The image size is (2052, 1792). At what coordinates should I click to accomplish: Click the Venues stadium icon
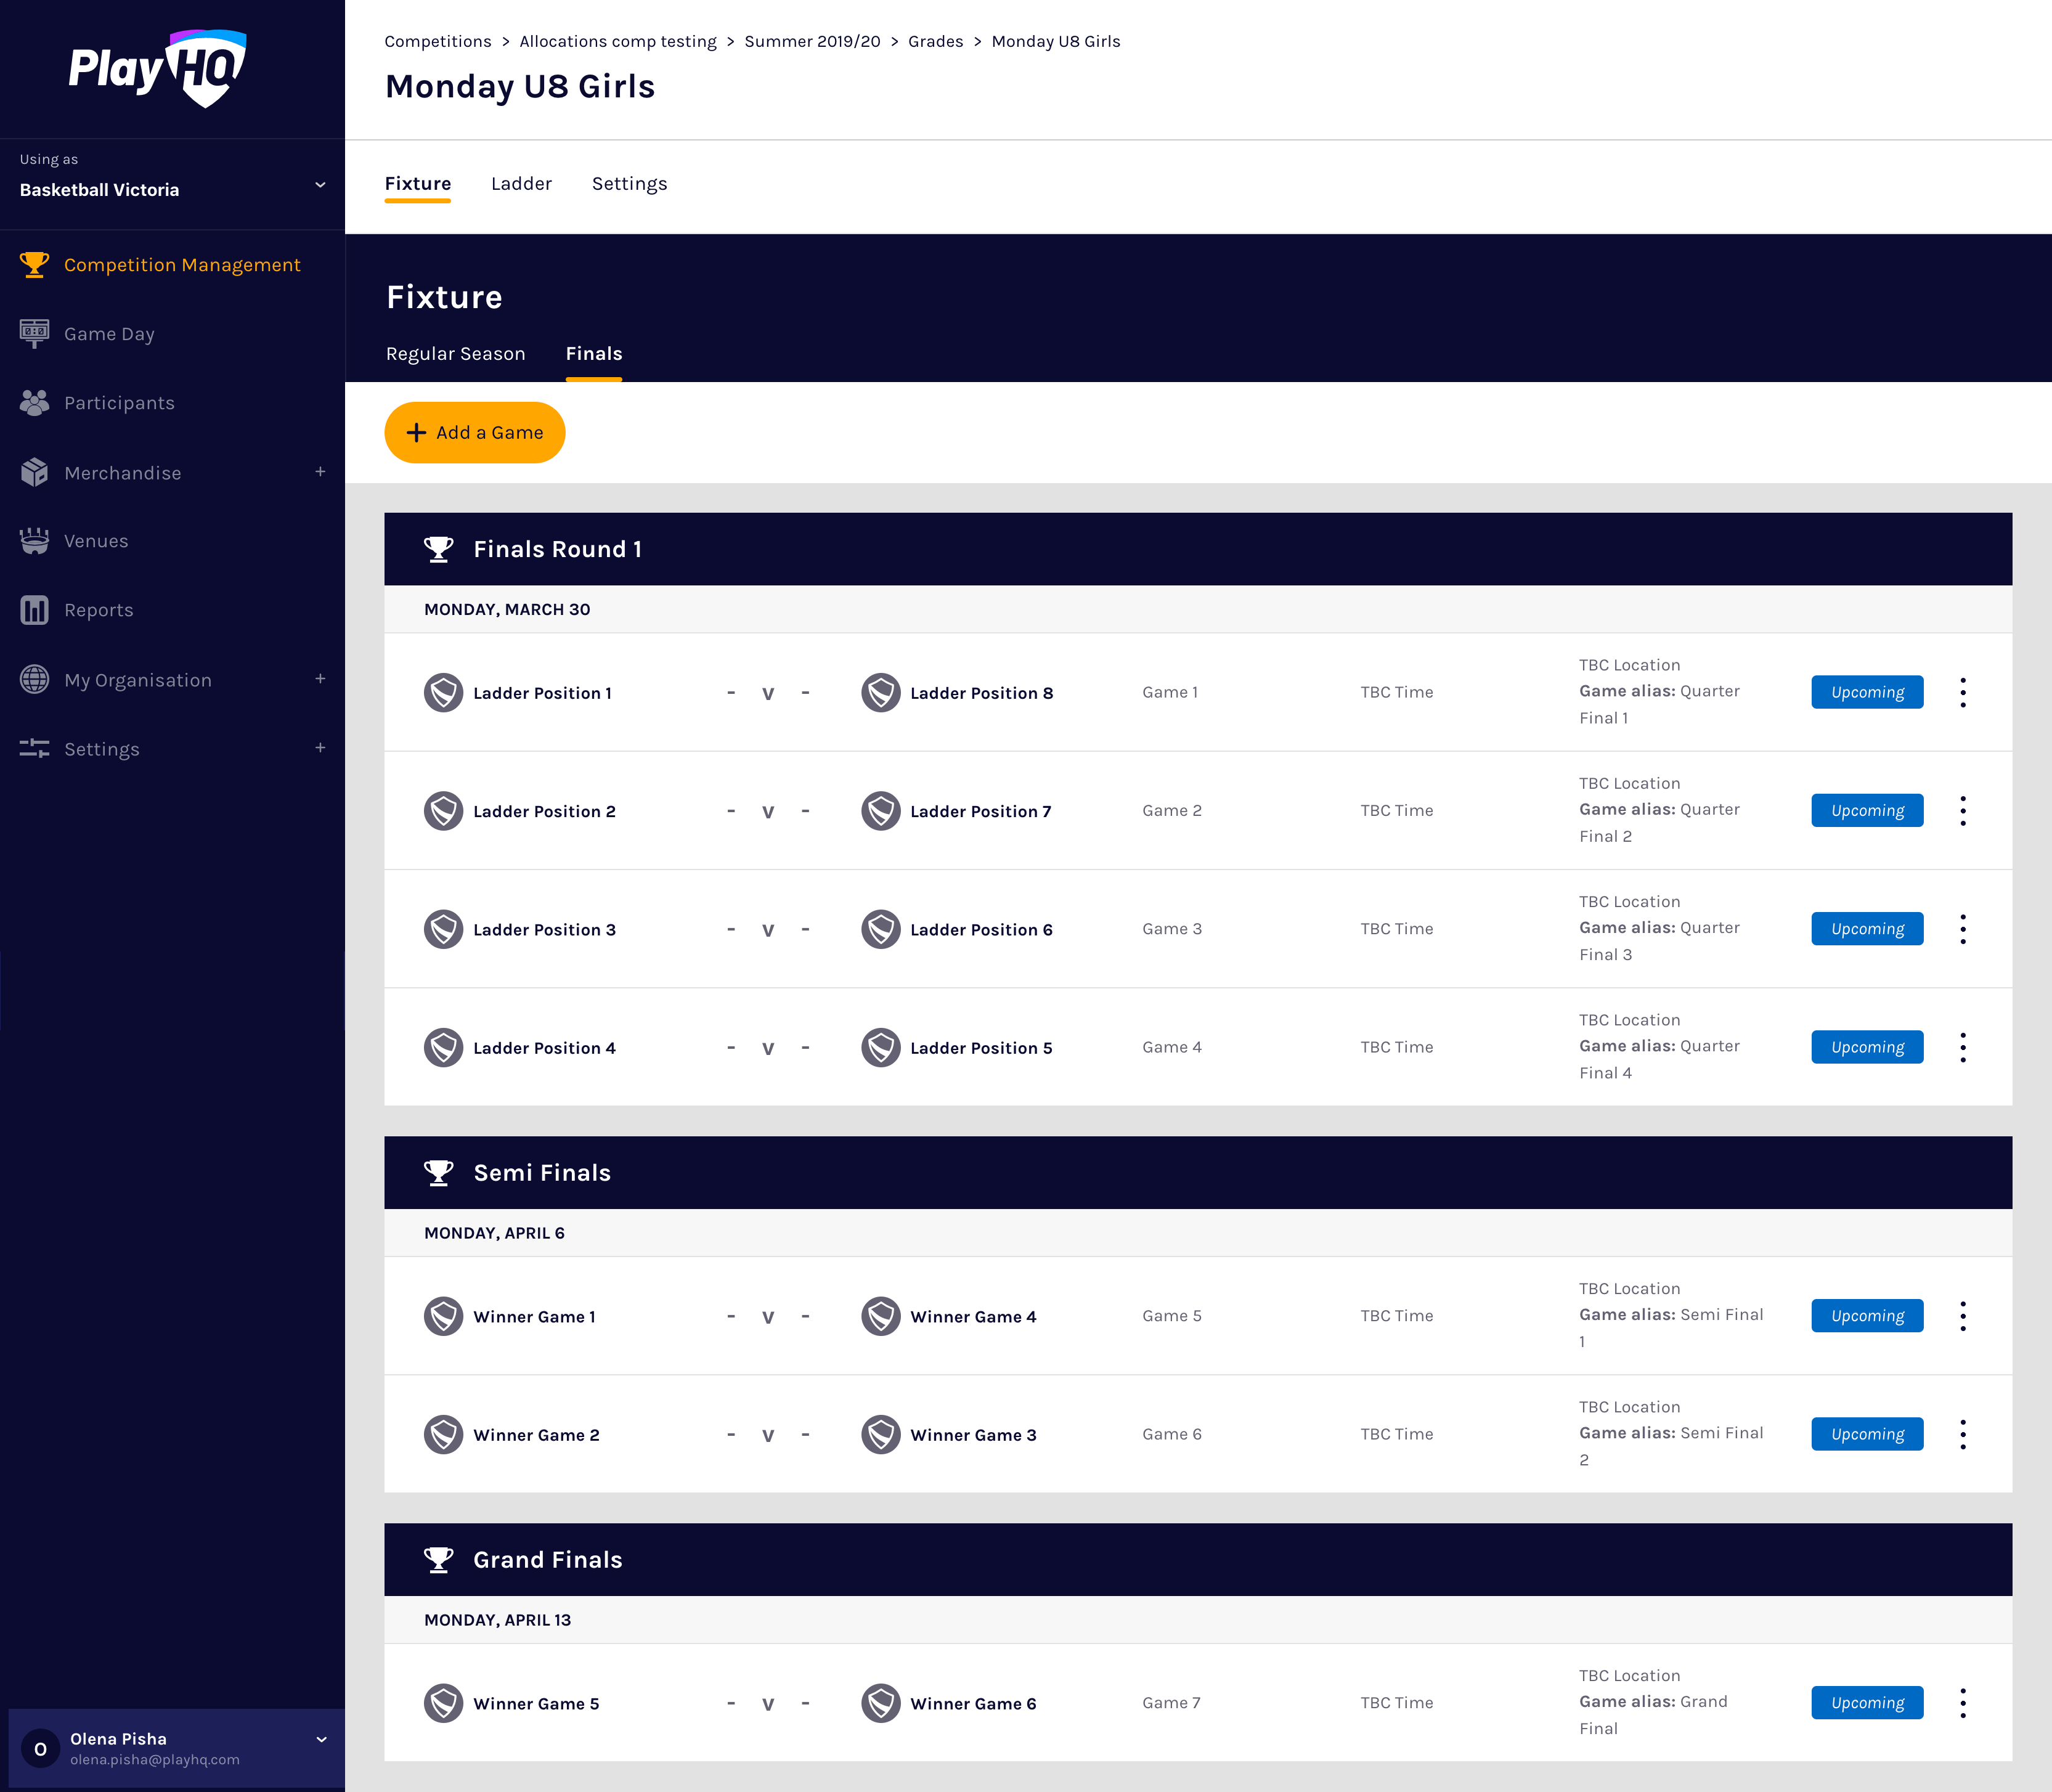click(34, 541)
